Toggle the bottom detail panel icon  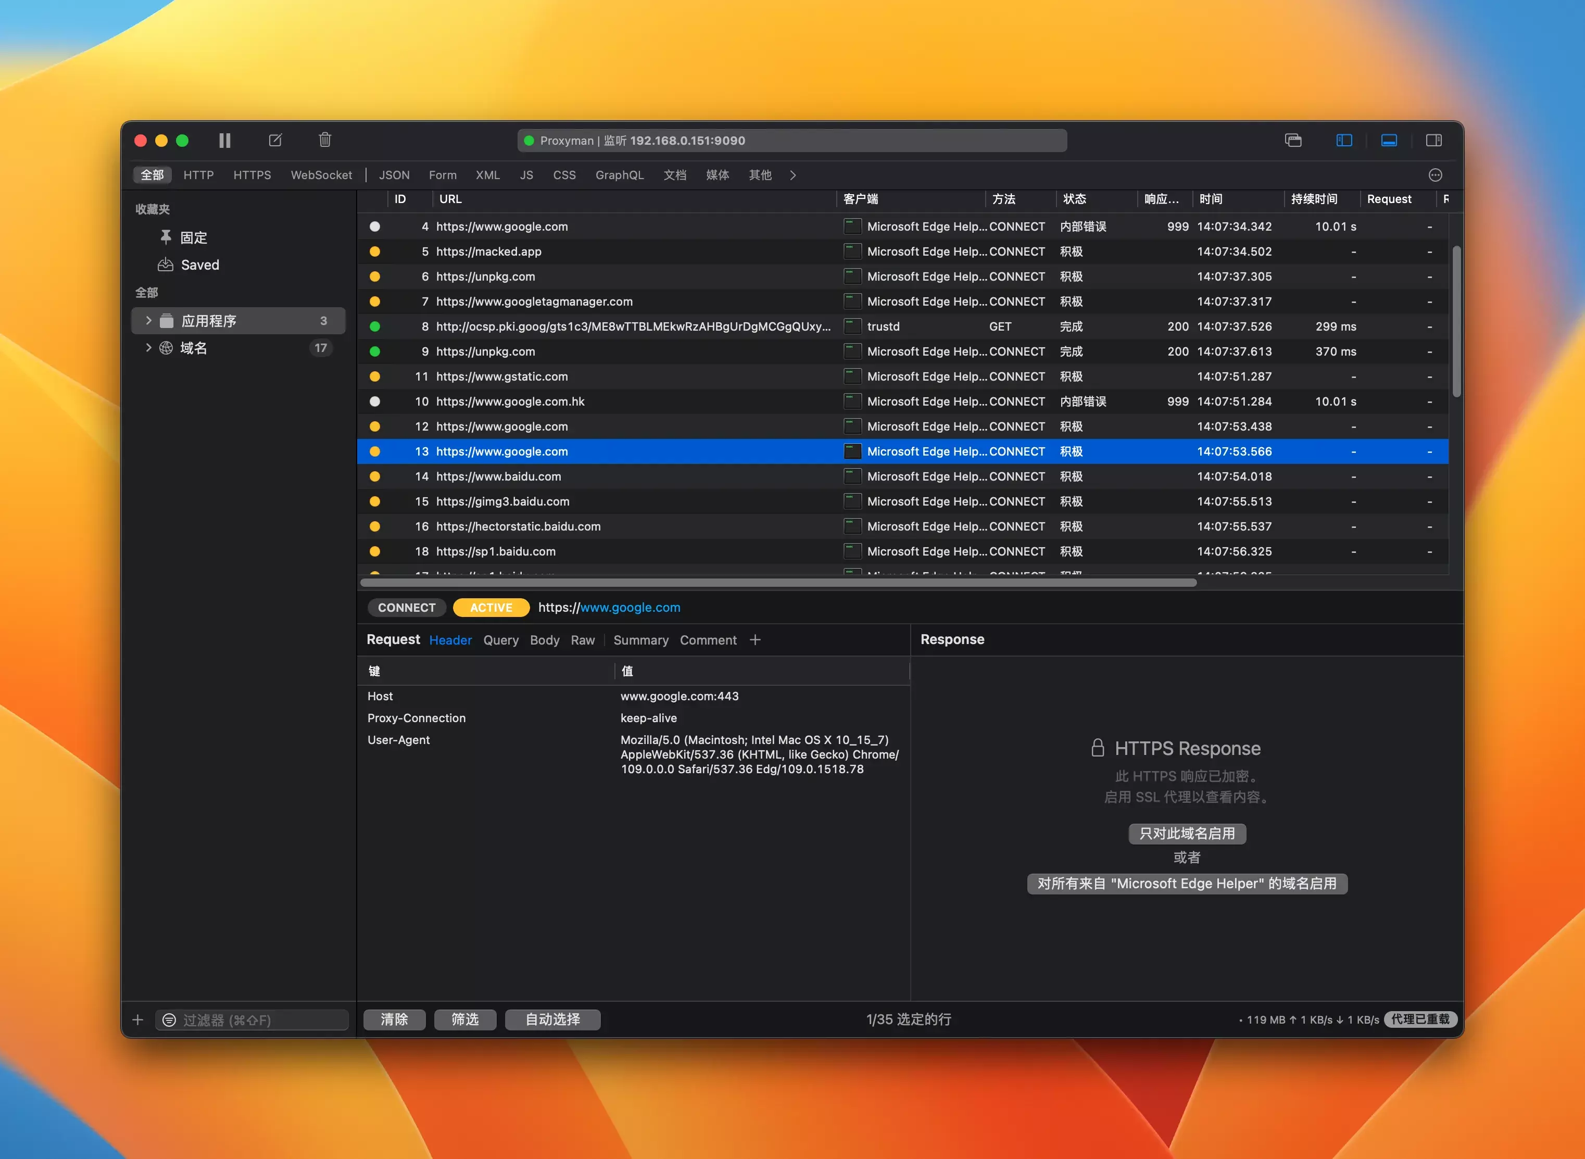click(1389, 140)
